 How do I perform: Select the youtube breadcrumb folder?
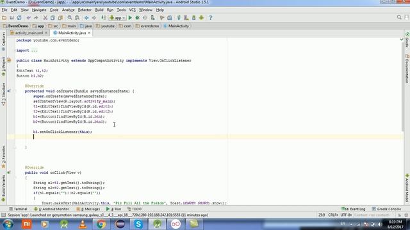tap(105, 26)
